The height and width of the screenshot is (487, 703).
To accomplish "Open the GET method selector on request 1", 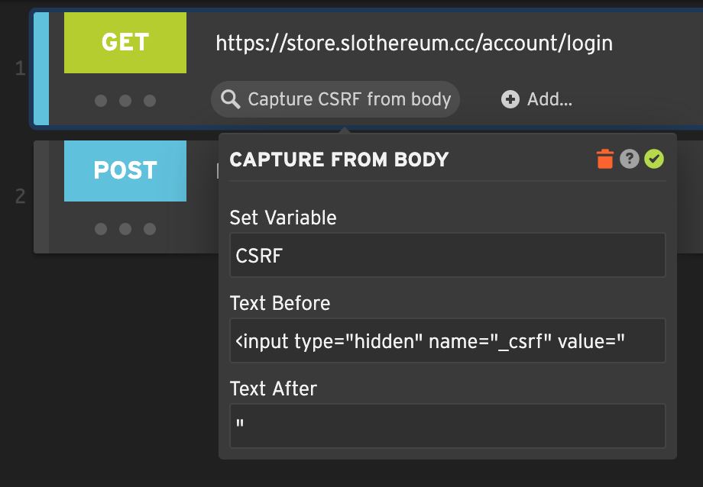I will pos(125,43).
